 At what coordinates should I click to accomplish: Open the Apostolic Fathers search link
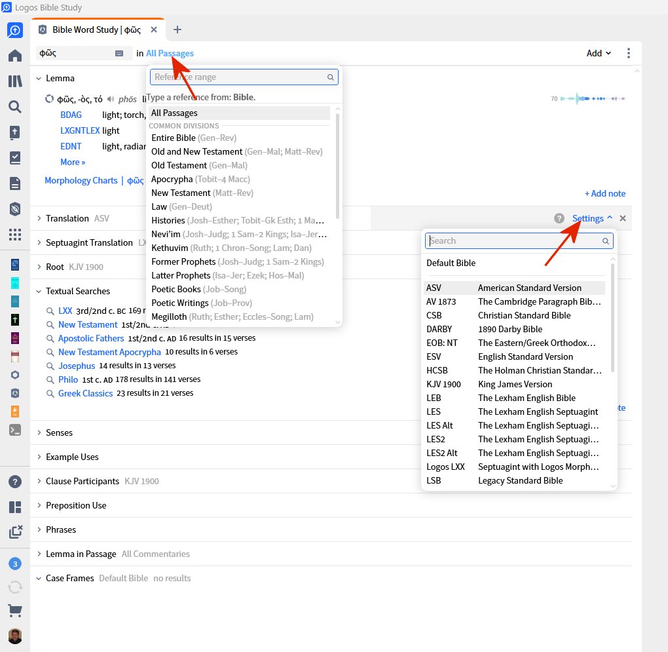[x=91, y=338]
